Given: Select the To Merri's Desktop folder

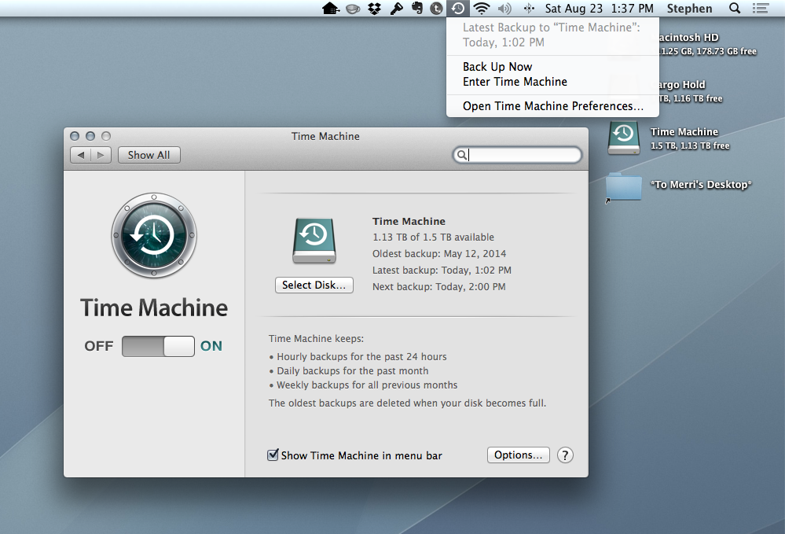Looking at the screenshot, I should click(x=623, y=187).
